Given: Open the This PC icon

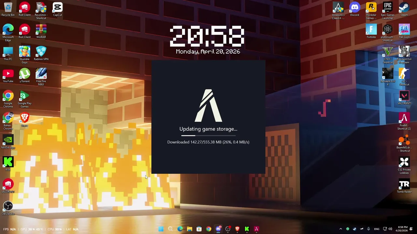Looking at the screenshot, I should tap(8, 53).
